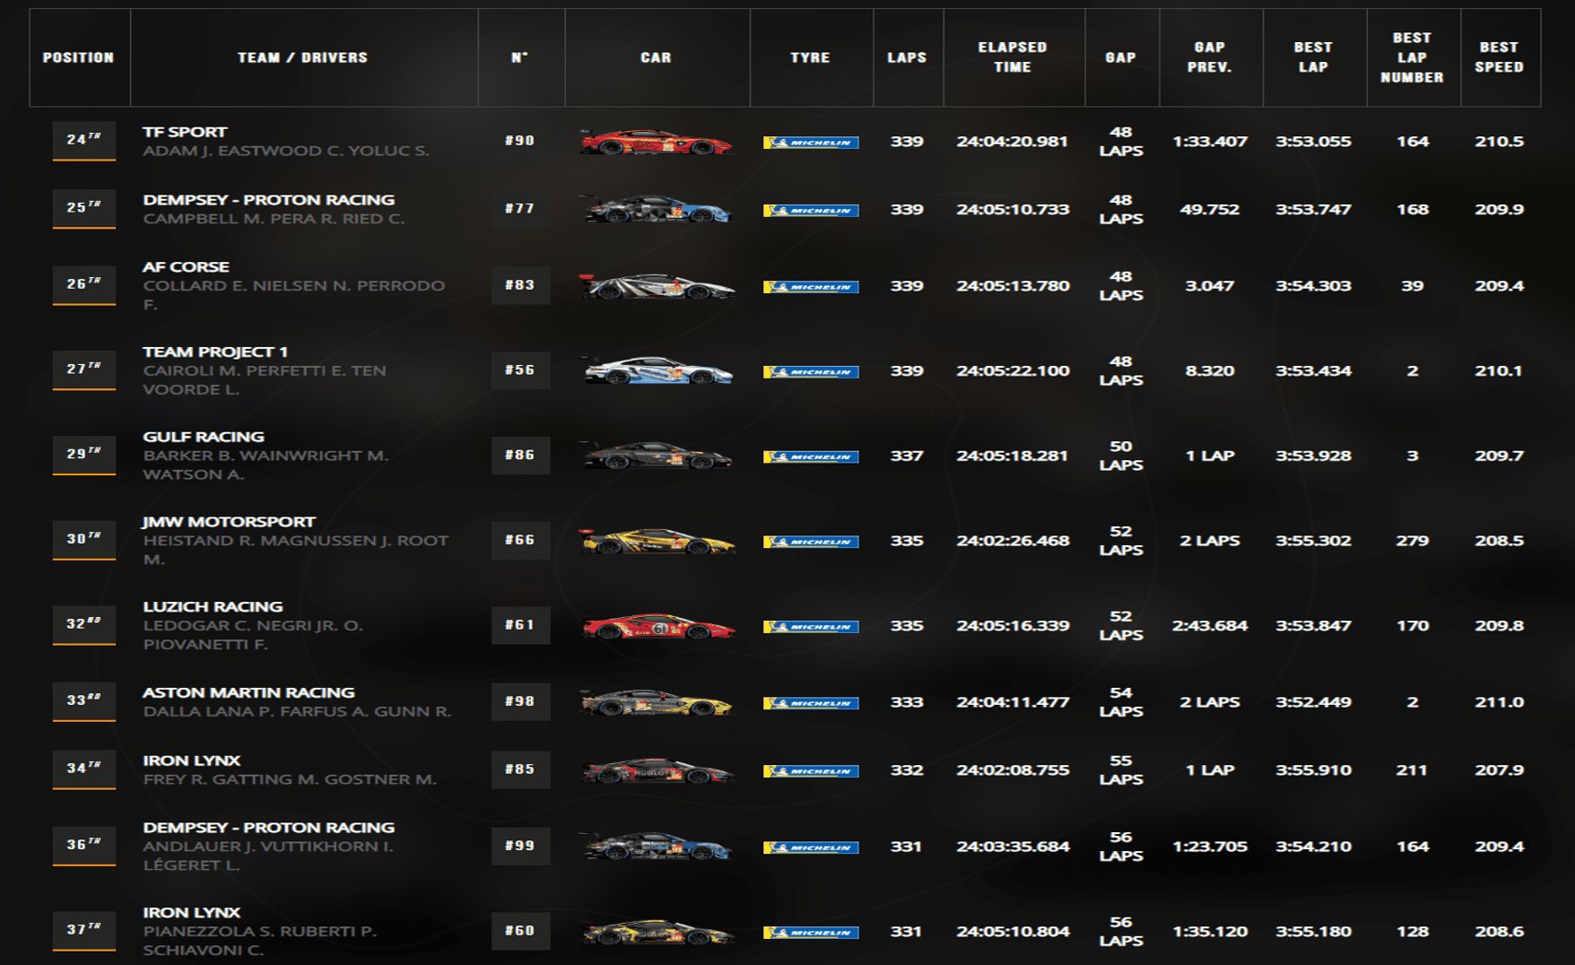Click Michelin logo in Team Project 1 row
The image size is (1575, 965).
click(811, 372)
